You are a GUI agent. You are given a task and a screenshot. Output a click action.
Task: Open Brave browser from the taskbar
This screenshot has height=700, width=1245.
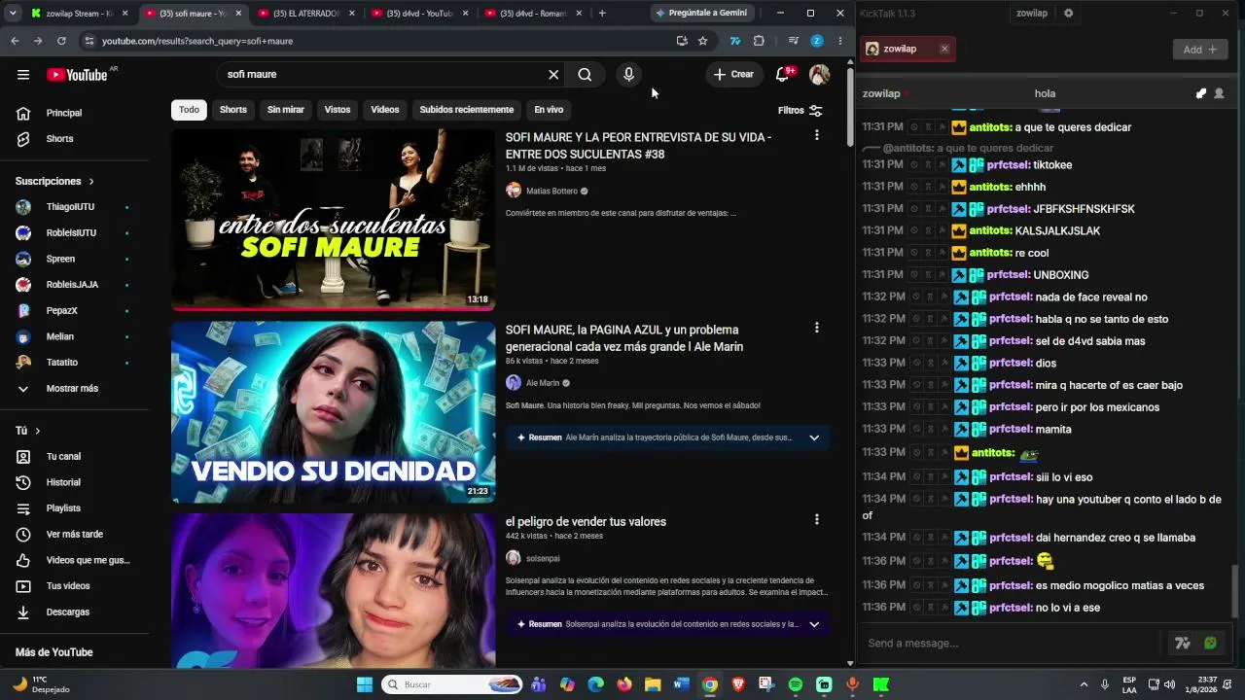[x=738, y=684]
